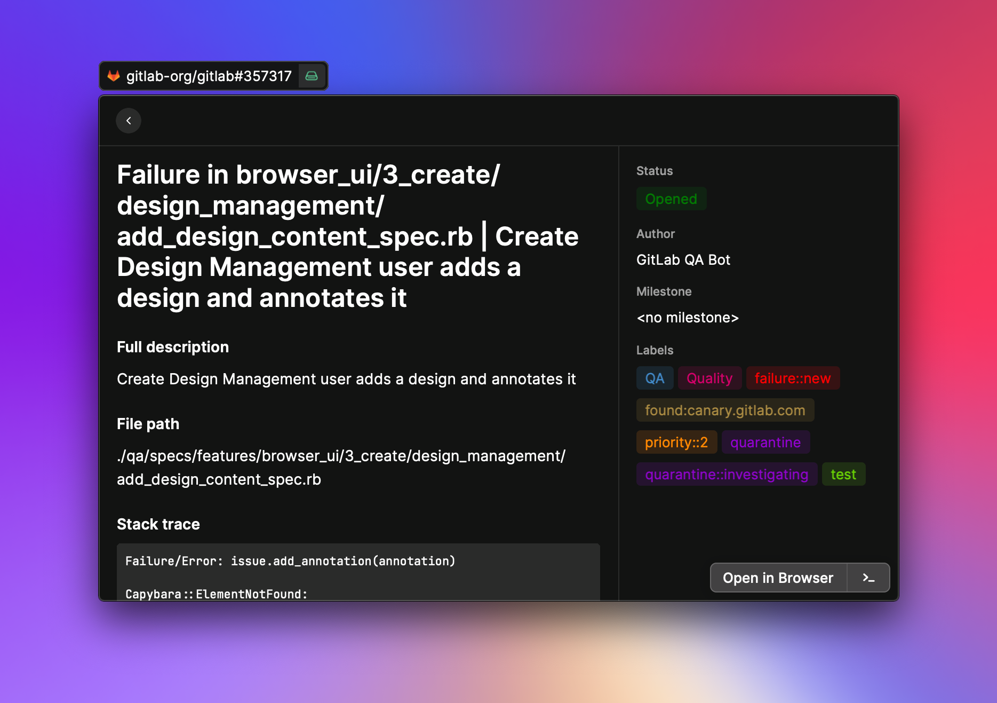
Task: Click the quarantine::investigating label
Action: click(x=727, y=474)
